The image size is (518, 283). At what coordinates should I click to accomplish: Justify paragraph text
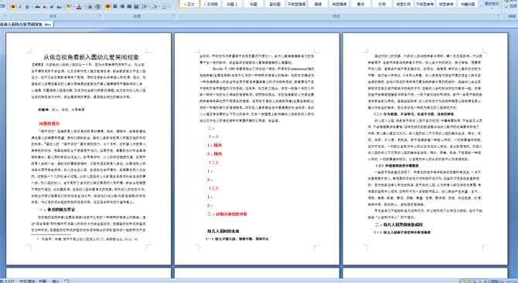(x=129, y=7)
